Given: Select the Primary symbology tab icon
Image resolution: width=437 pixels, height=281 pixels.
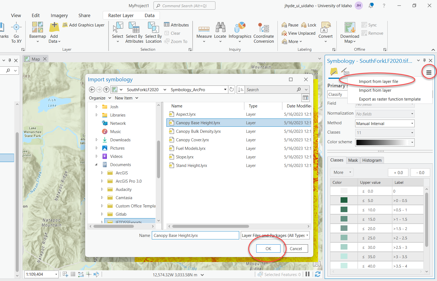Looking at the screenshot, I should click(x=334, y=72).
